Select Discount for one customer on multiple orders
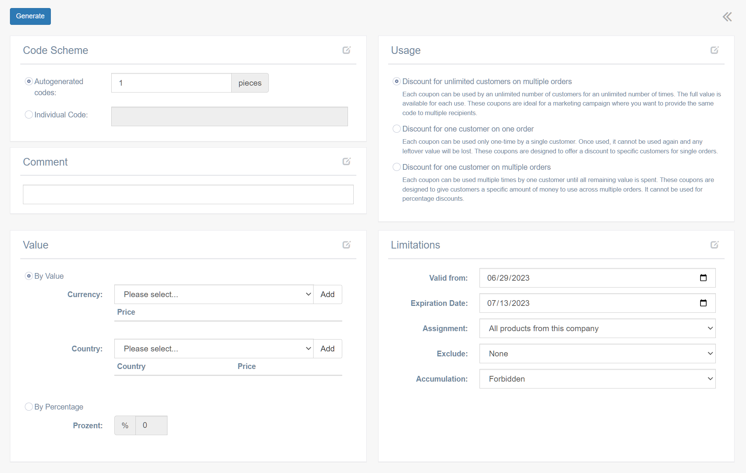The image size is (746, 473). click(x=397, y=167)
